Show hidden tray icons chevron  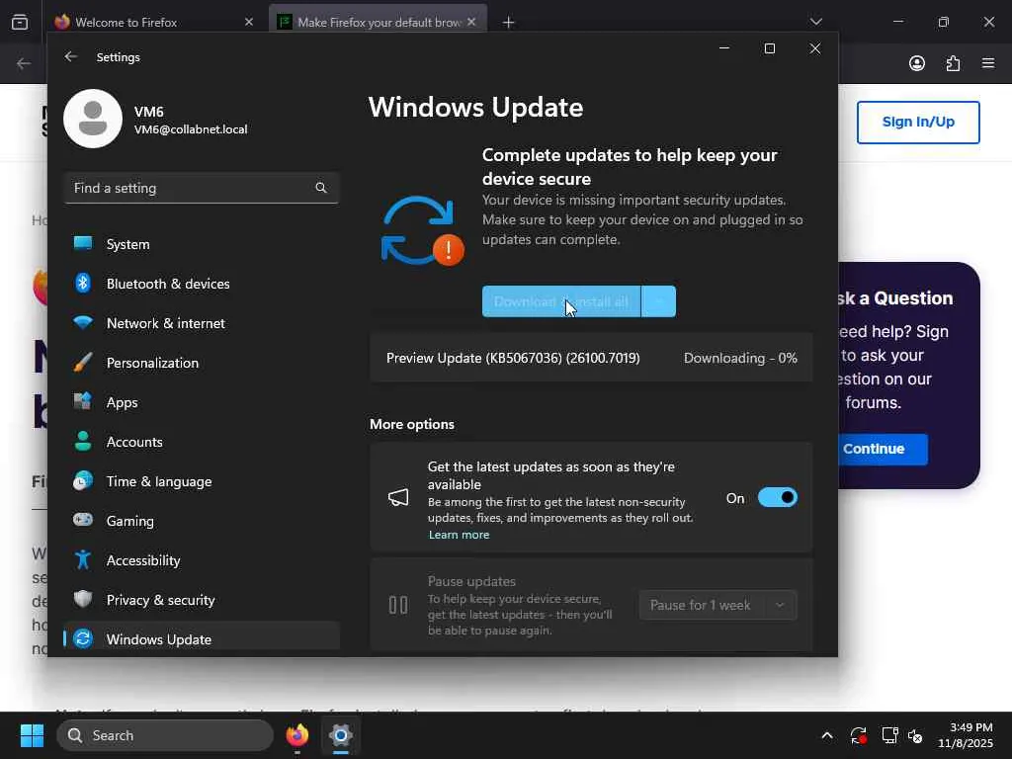coord(827,735)
